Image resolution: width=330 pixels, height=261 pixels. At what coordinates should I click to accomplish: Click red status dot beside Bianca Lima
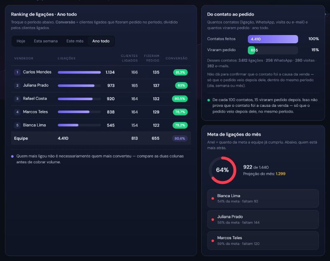tap(213, 198)
